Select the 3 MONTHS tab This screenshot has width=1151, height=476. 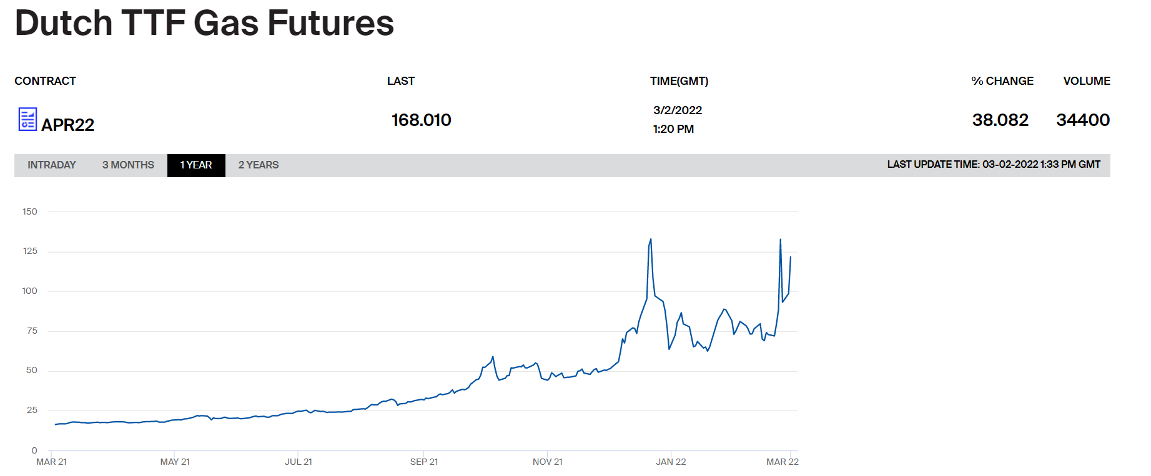[x=128, y=165]
